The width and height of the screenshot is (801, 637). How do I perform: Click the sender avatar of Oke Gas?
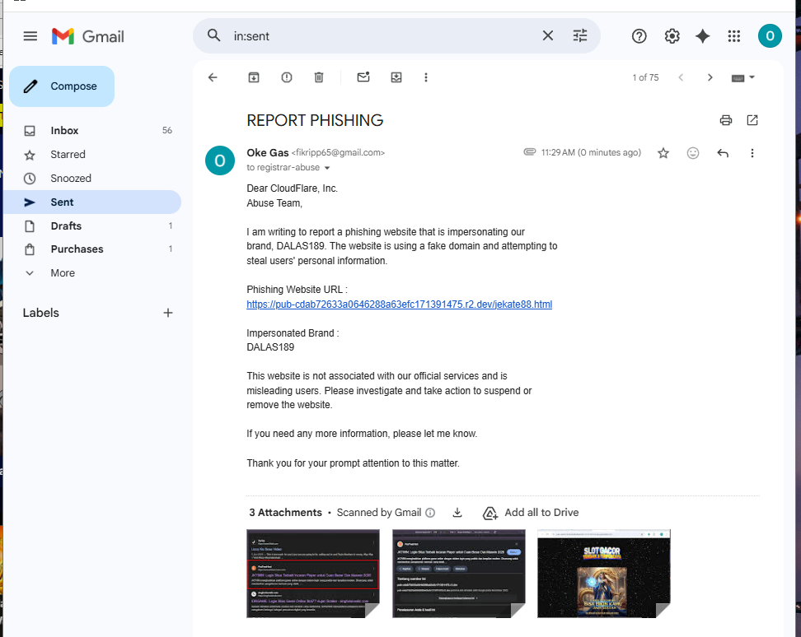[220, 160]
